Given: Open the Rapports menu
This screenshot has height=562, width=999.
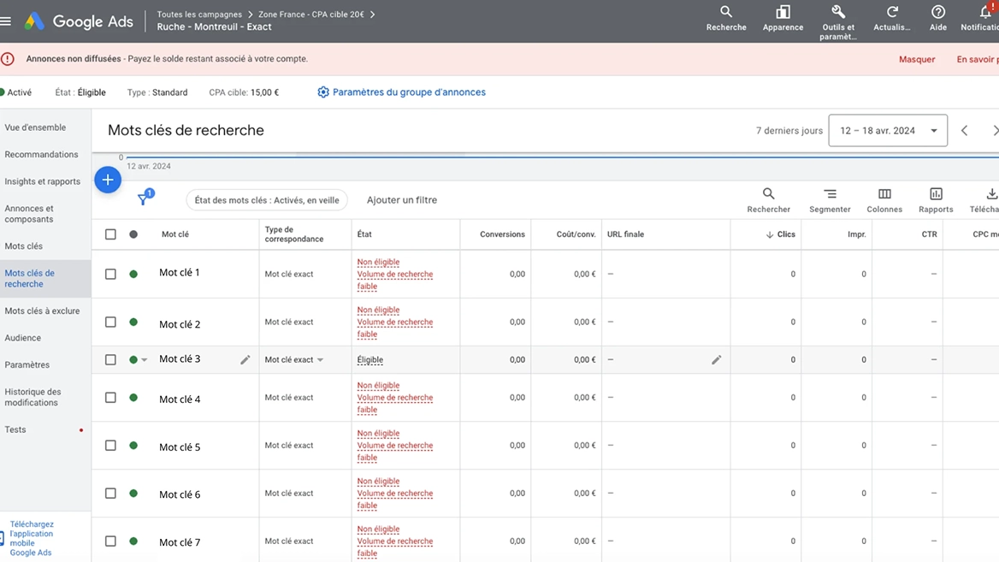Looking at the screenshot, I should tap(936, 200).
